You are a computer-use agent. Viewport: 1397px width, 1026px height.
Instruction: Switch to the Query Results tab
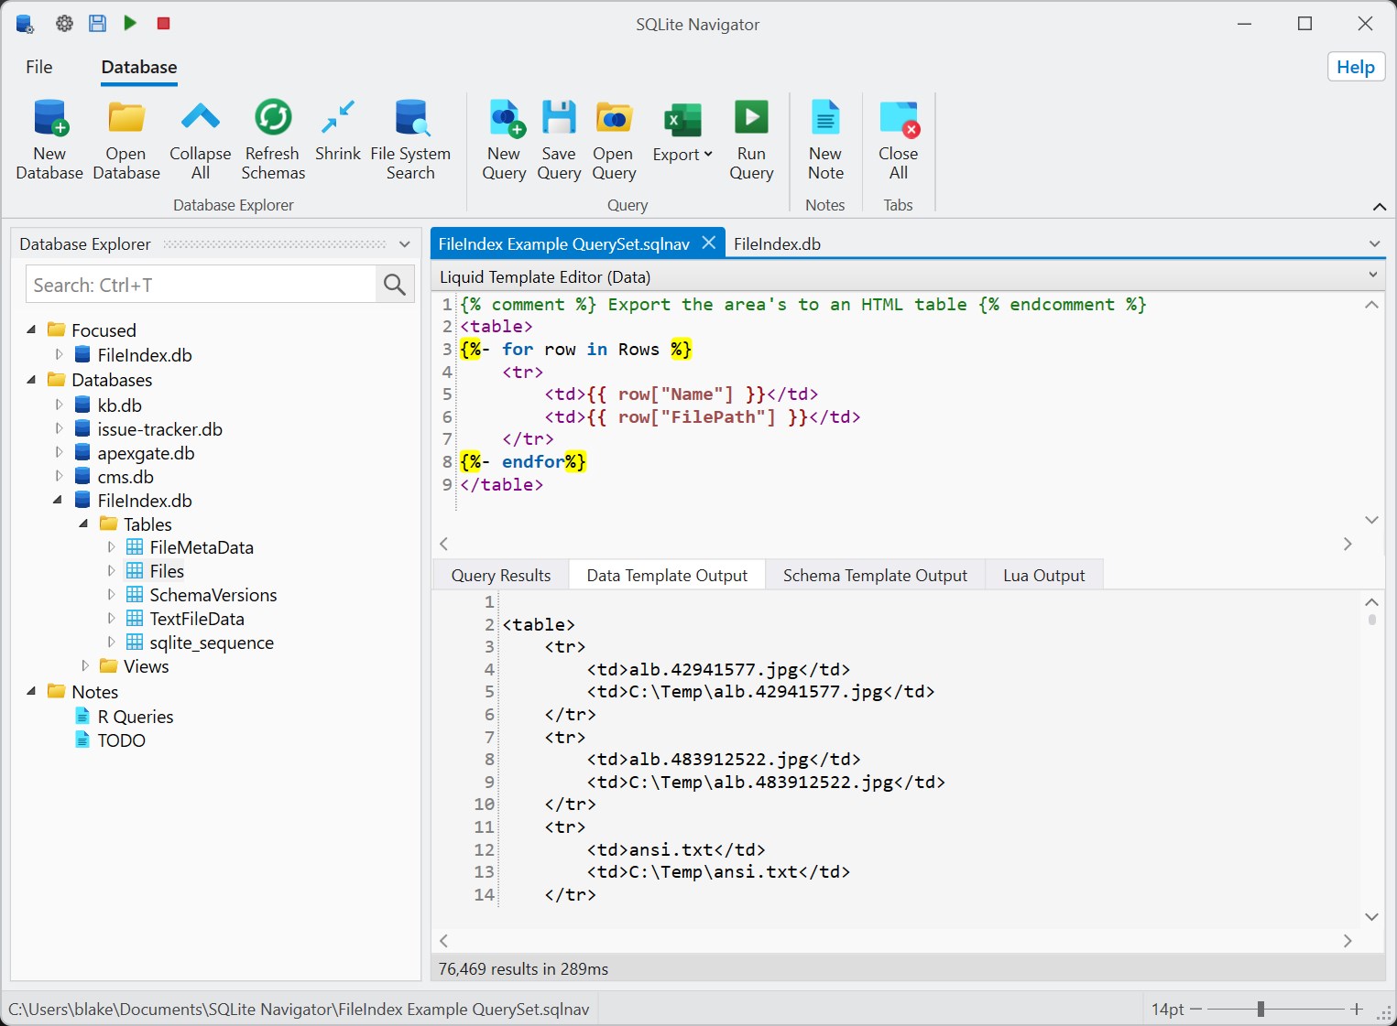click(500, 575)
